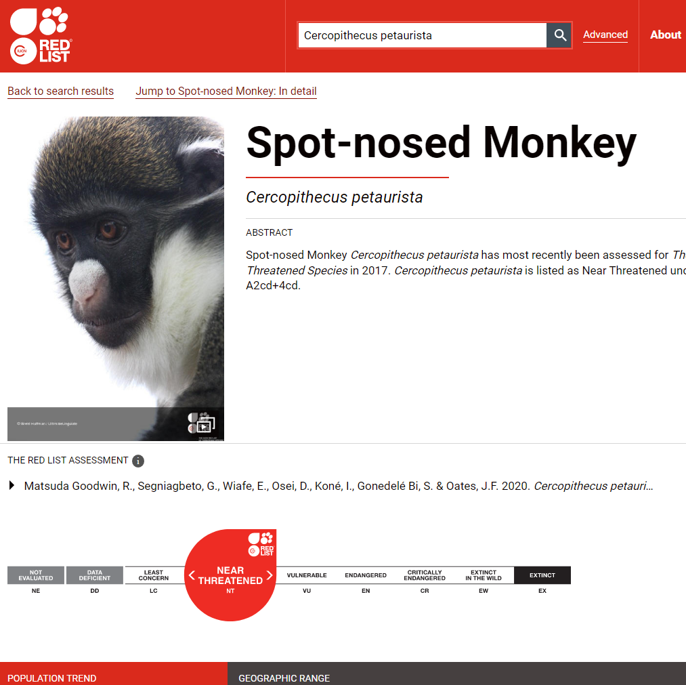The width and height of the screenshot is (686, 685).
Task: Click the photo credit caption text
Action: point(47,423)
